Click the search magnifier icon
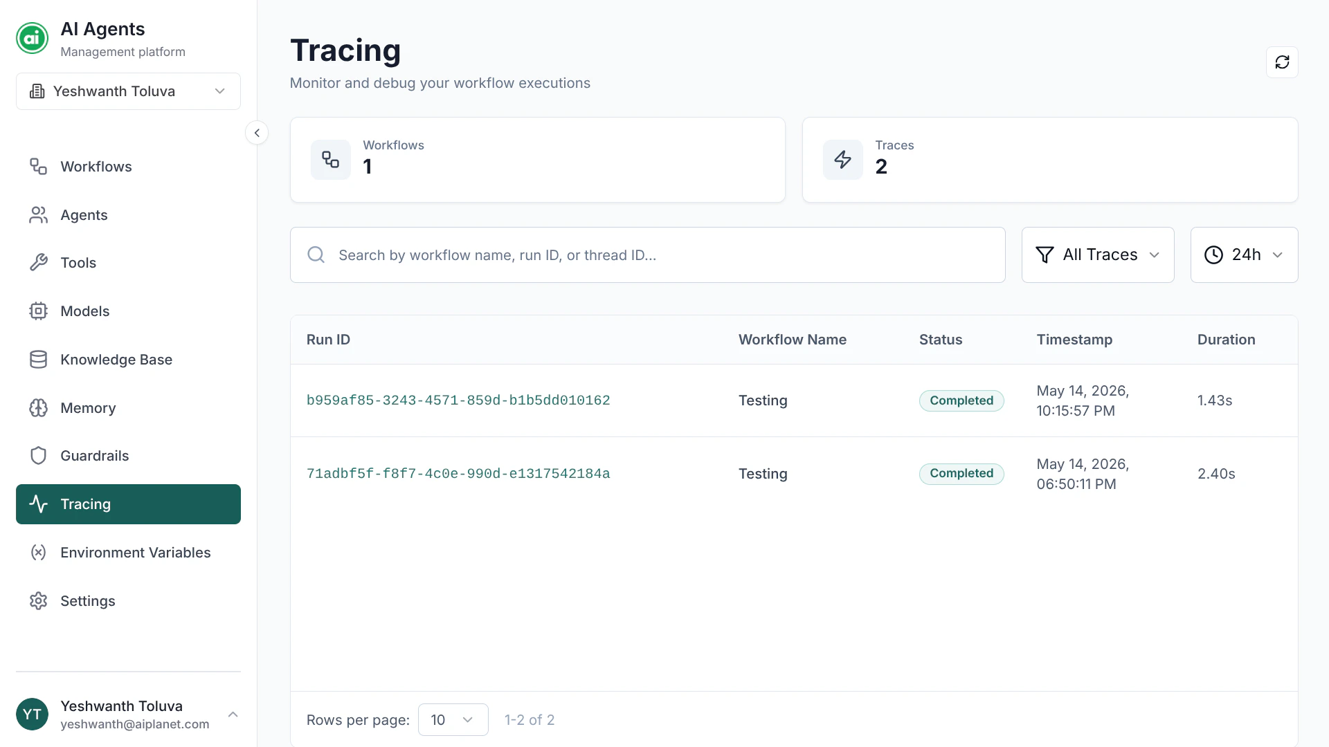Screen dimensions: 1329x747 pos(316,255)
